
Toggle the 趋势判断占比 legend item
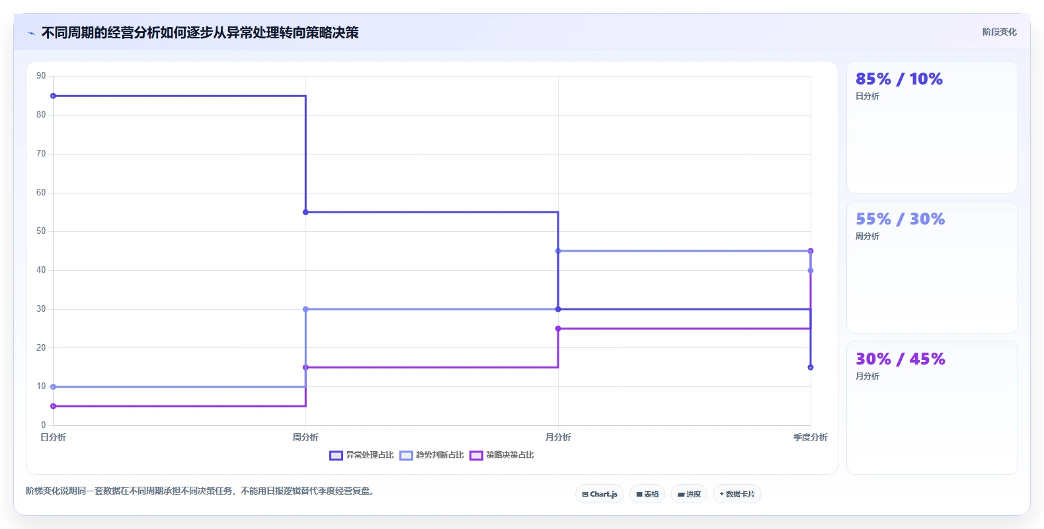tap(432, 455)
